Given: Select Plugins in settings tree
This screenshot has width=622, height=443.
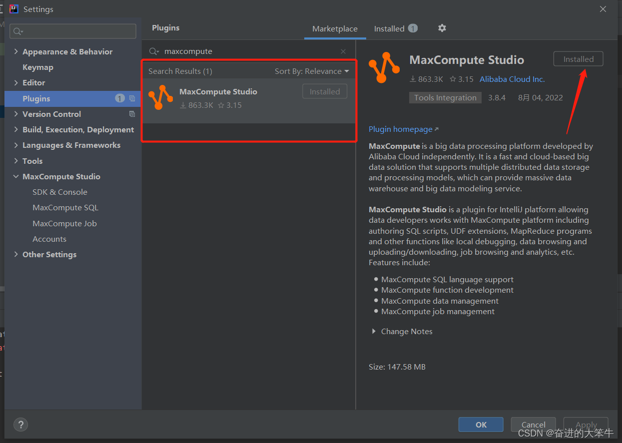Looking at the screenshot, I should (73, 98).
